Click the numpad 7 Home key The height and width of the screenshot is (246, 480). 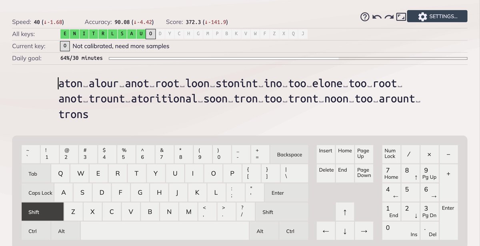(391, 174)
